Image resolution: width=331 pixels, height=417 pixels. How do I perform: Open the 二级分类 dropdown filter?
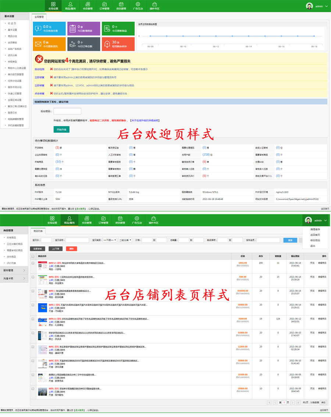point(125,240)
